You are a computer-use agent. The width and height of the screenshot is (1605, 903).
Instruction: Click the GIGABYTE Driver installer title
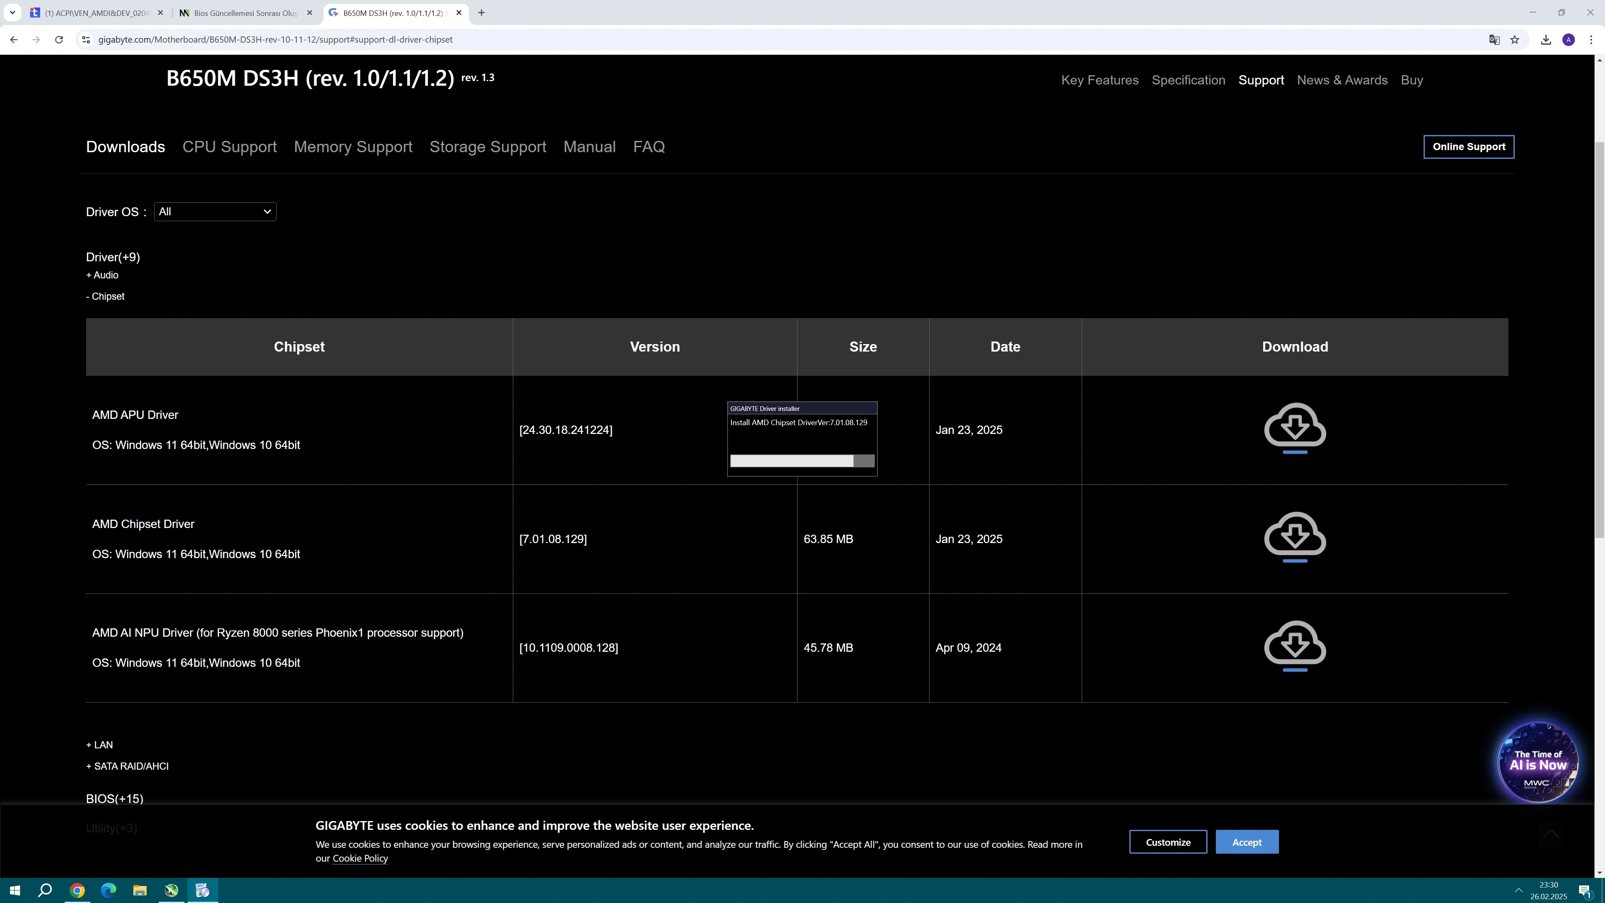click(x=764, y=409)
